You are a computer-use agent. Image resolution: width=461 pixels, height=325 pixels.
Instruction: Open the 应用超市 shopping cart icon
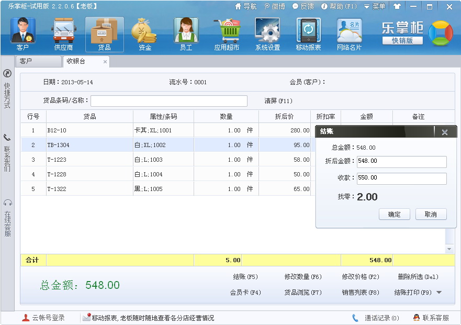click(x=227, y=34)
